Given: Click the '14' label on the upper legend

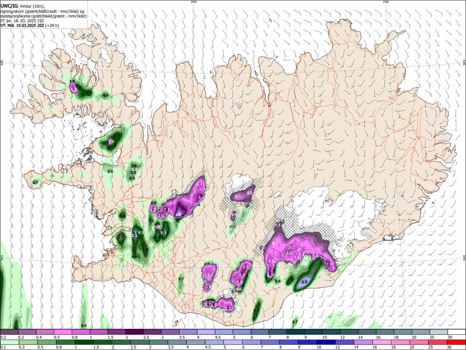Looking at the screenshot, I should (x=360, y=337).
